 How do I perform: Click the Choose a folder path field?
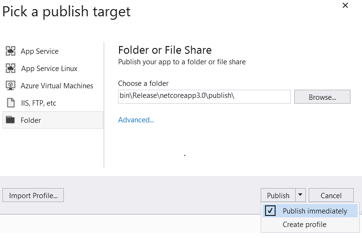coord(204,96)
